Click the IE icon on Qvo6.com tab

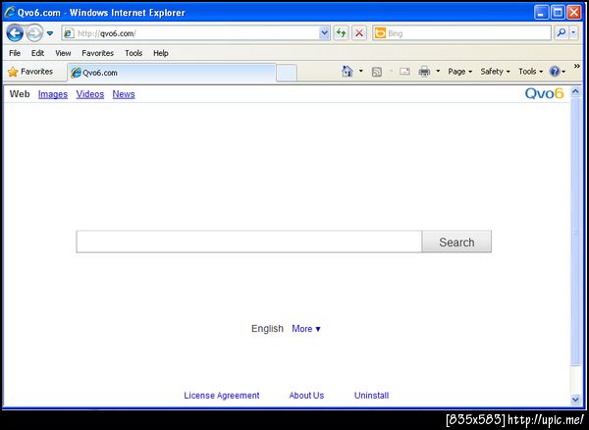76,73
